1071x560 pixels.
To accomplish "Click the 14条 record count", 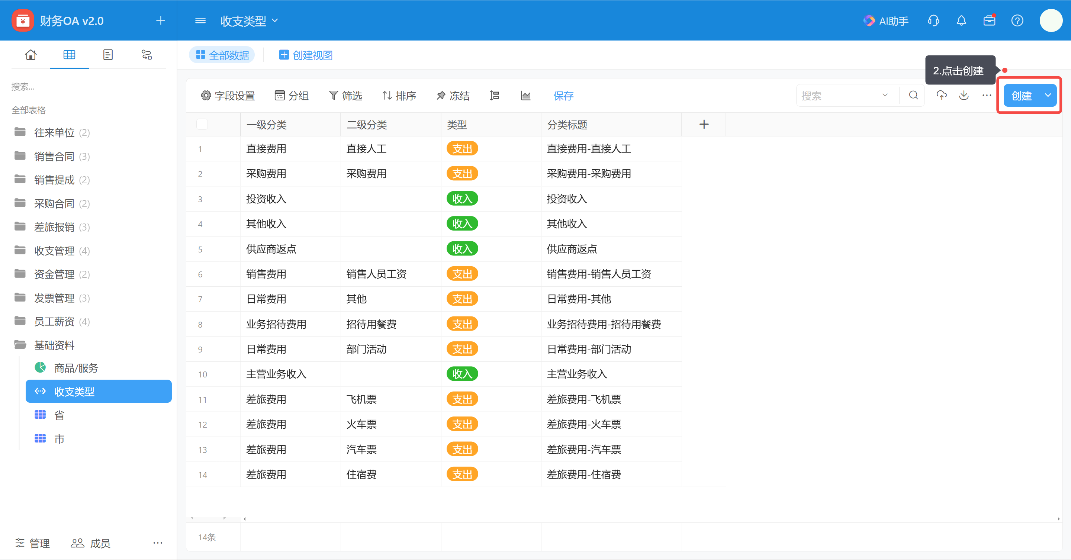I will click(207, 537).
